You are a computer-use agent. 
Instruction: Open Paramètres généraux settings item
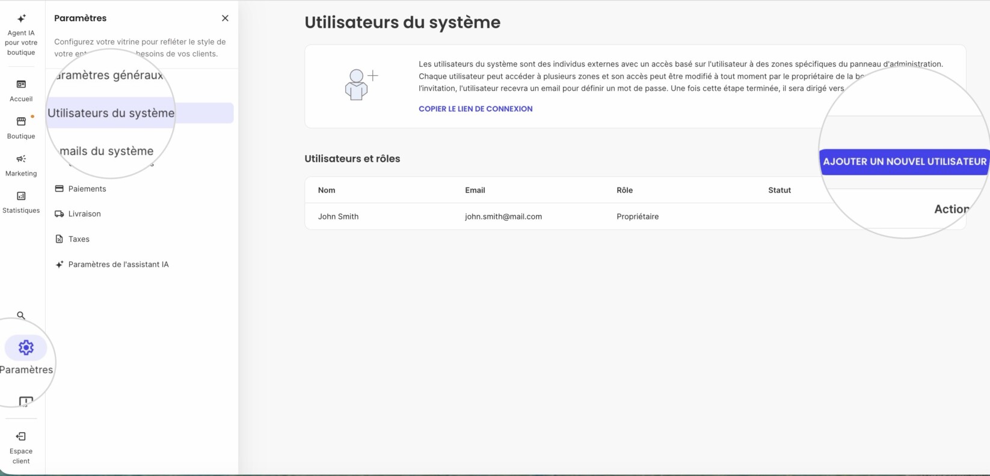pos(110,75)
